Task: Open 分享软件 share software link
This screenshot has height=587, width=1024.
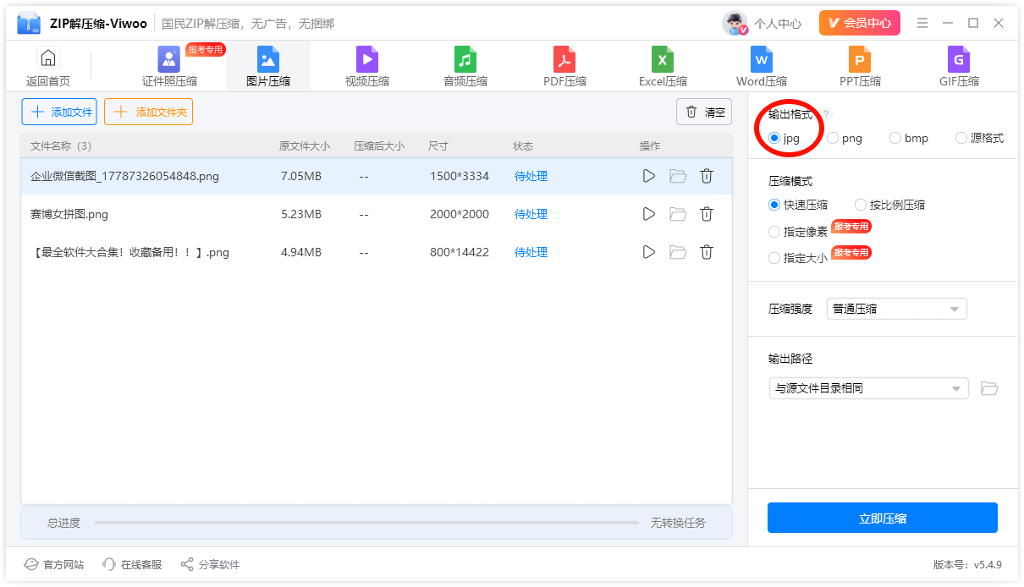Action: 210,564
